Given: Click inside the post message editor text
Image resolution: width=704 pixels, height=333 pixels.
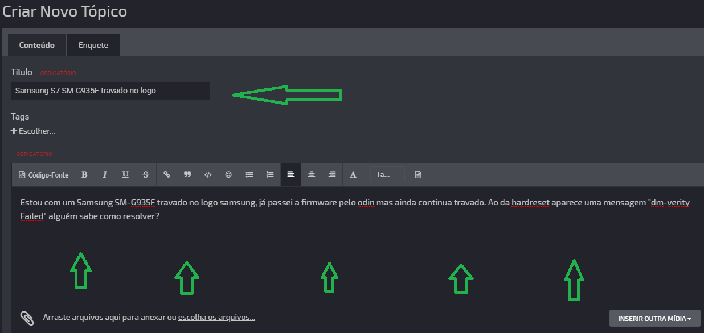Looking at the screenshot, I should tap(355, 209).
